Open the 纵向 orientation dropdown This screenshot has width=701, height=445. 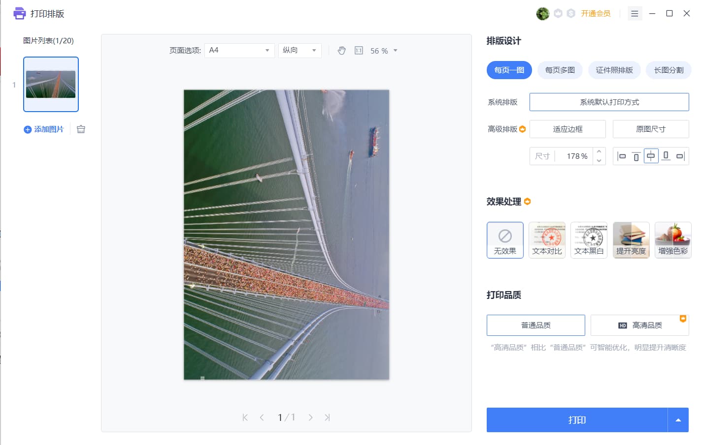(x=300, y=50)
